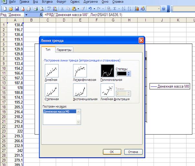Open the Файл menu

point(12,2)
